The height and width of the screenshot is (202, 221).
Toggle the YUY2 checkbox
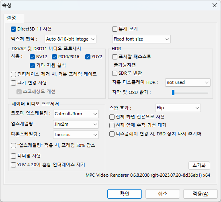(88, 57)
